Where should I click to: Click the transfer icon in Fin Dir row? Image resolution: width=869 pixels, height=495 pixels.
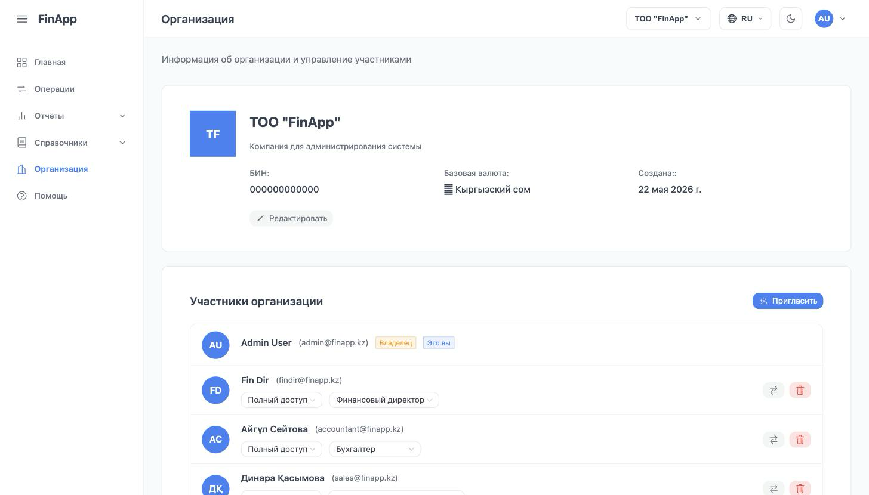pos(774,390)
